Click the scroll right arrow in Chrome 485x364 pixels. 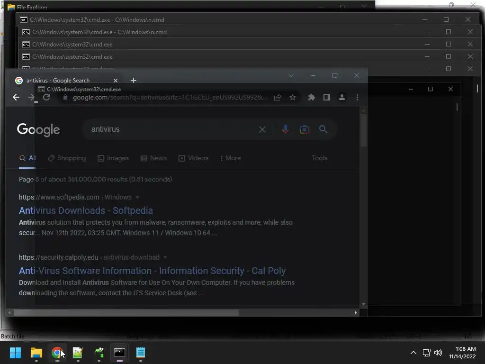pos(355,313)
